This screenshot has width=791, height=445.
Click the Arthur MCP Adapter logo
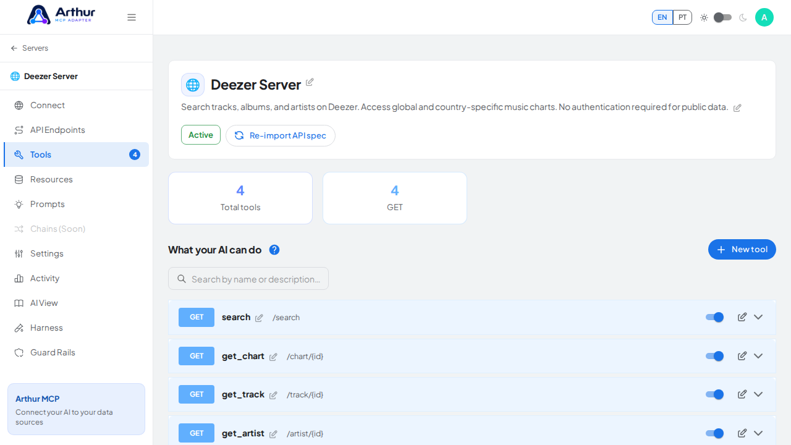[x=61, y=15]
